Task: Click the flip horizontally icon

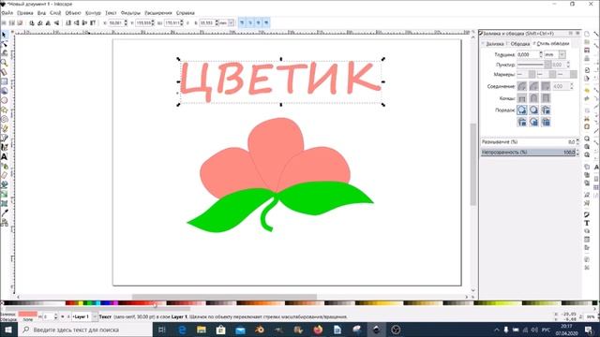Action: tap(48, 23)
